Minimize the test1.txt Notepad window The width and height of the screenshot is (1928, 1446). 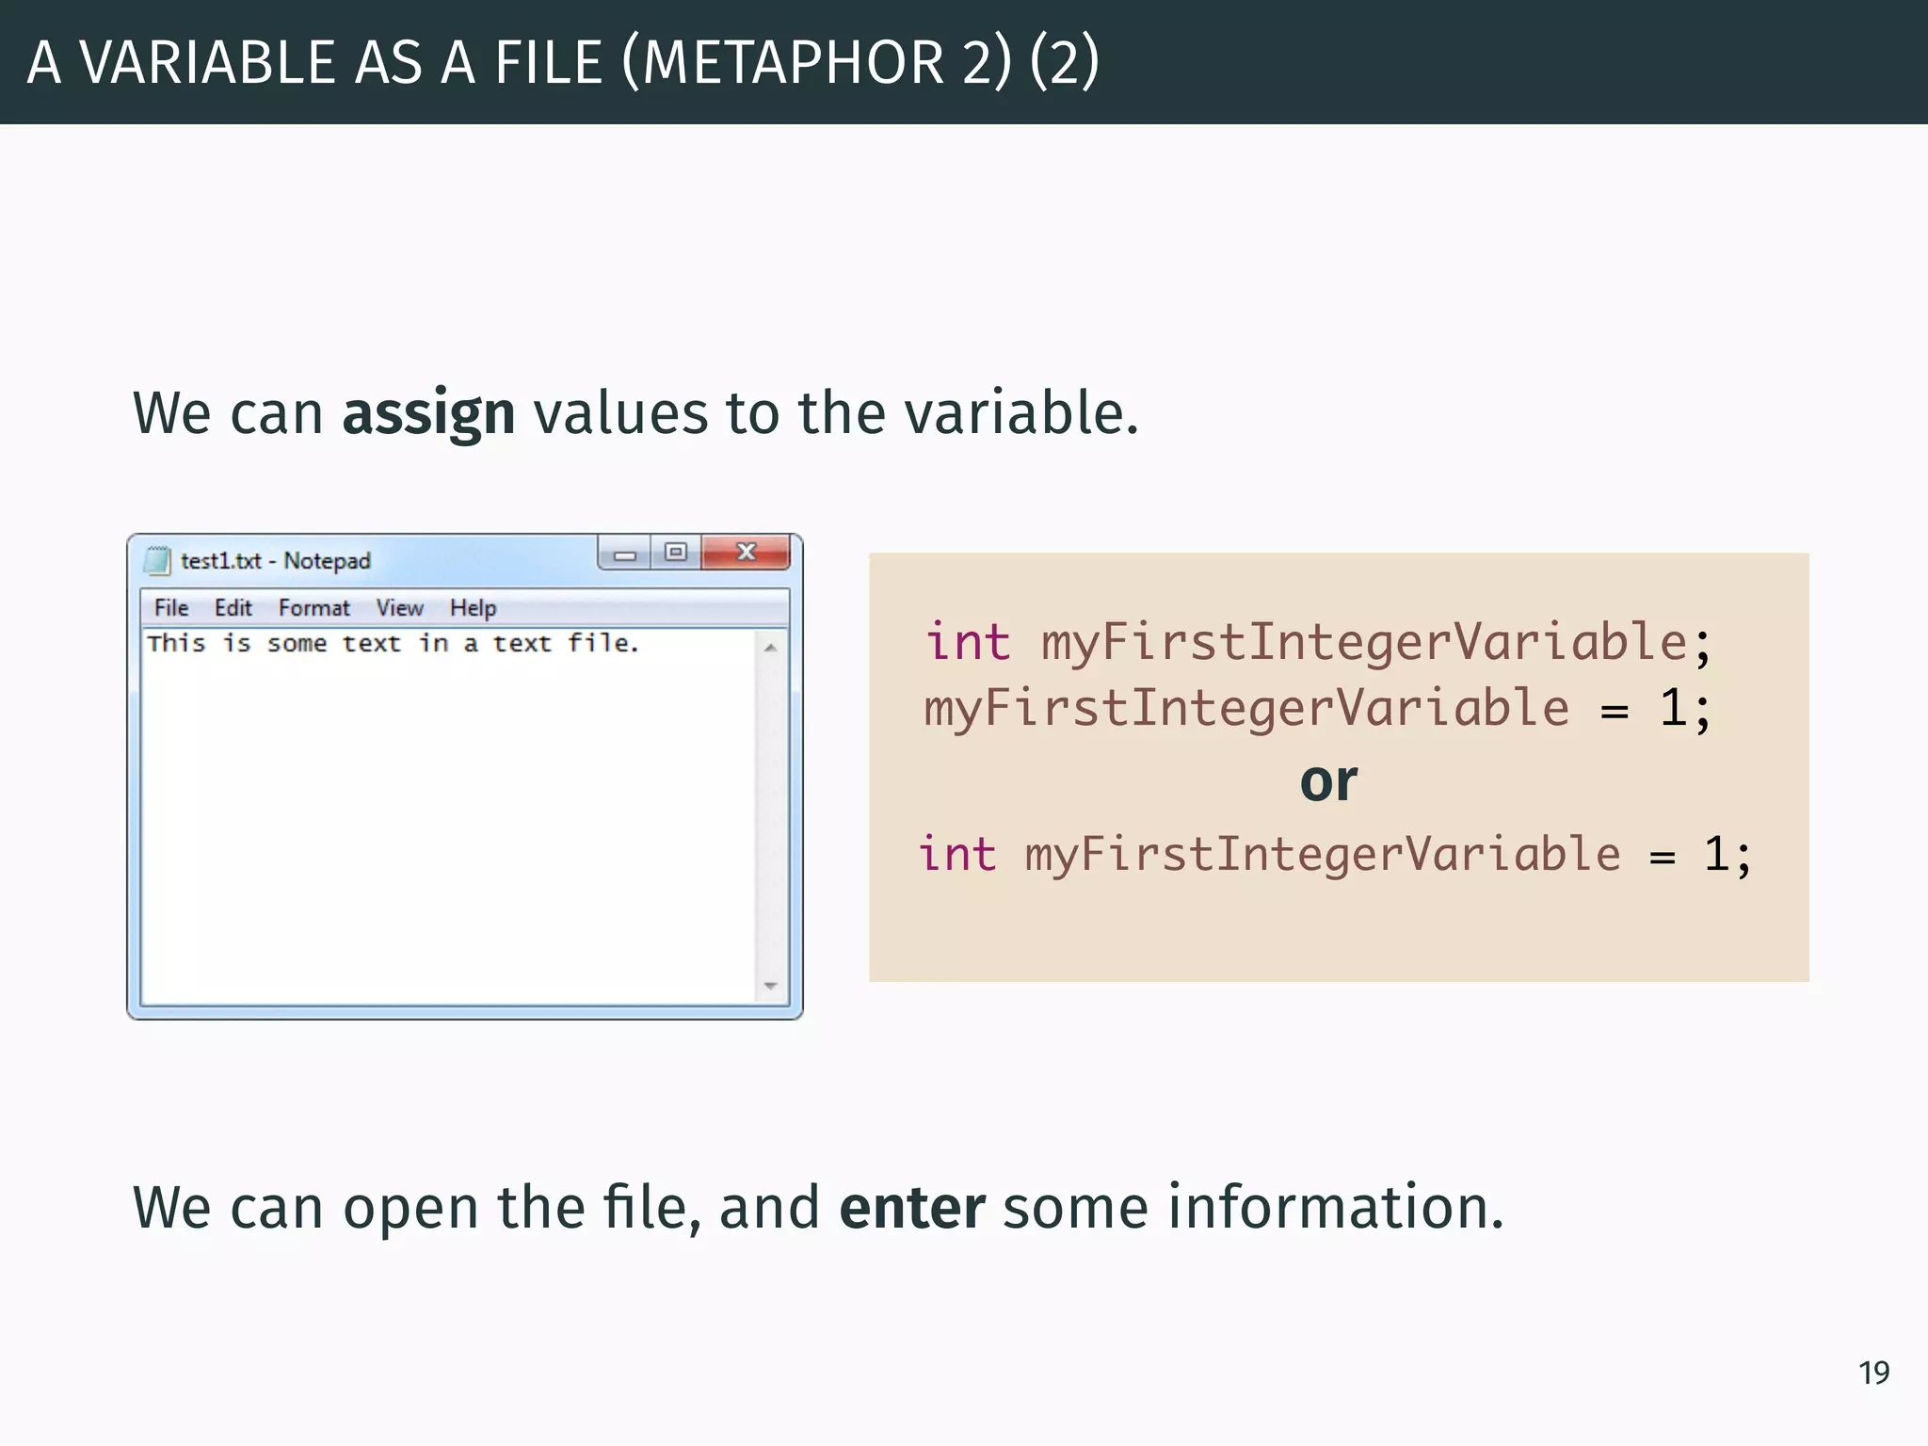click(x=624, y=554)
